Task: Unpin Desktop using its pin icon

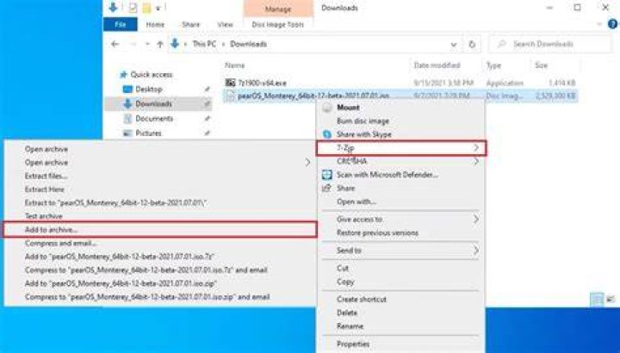Action: [207, 90]
